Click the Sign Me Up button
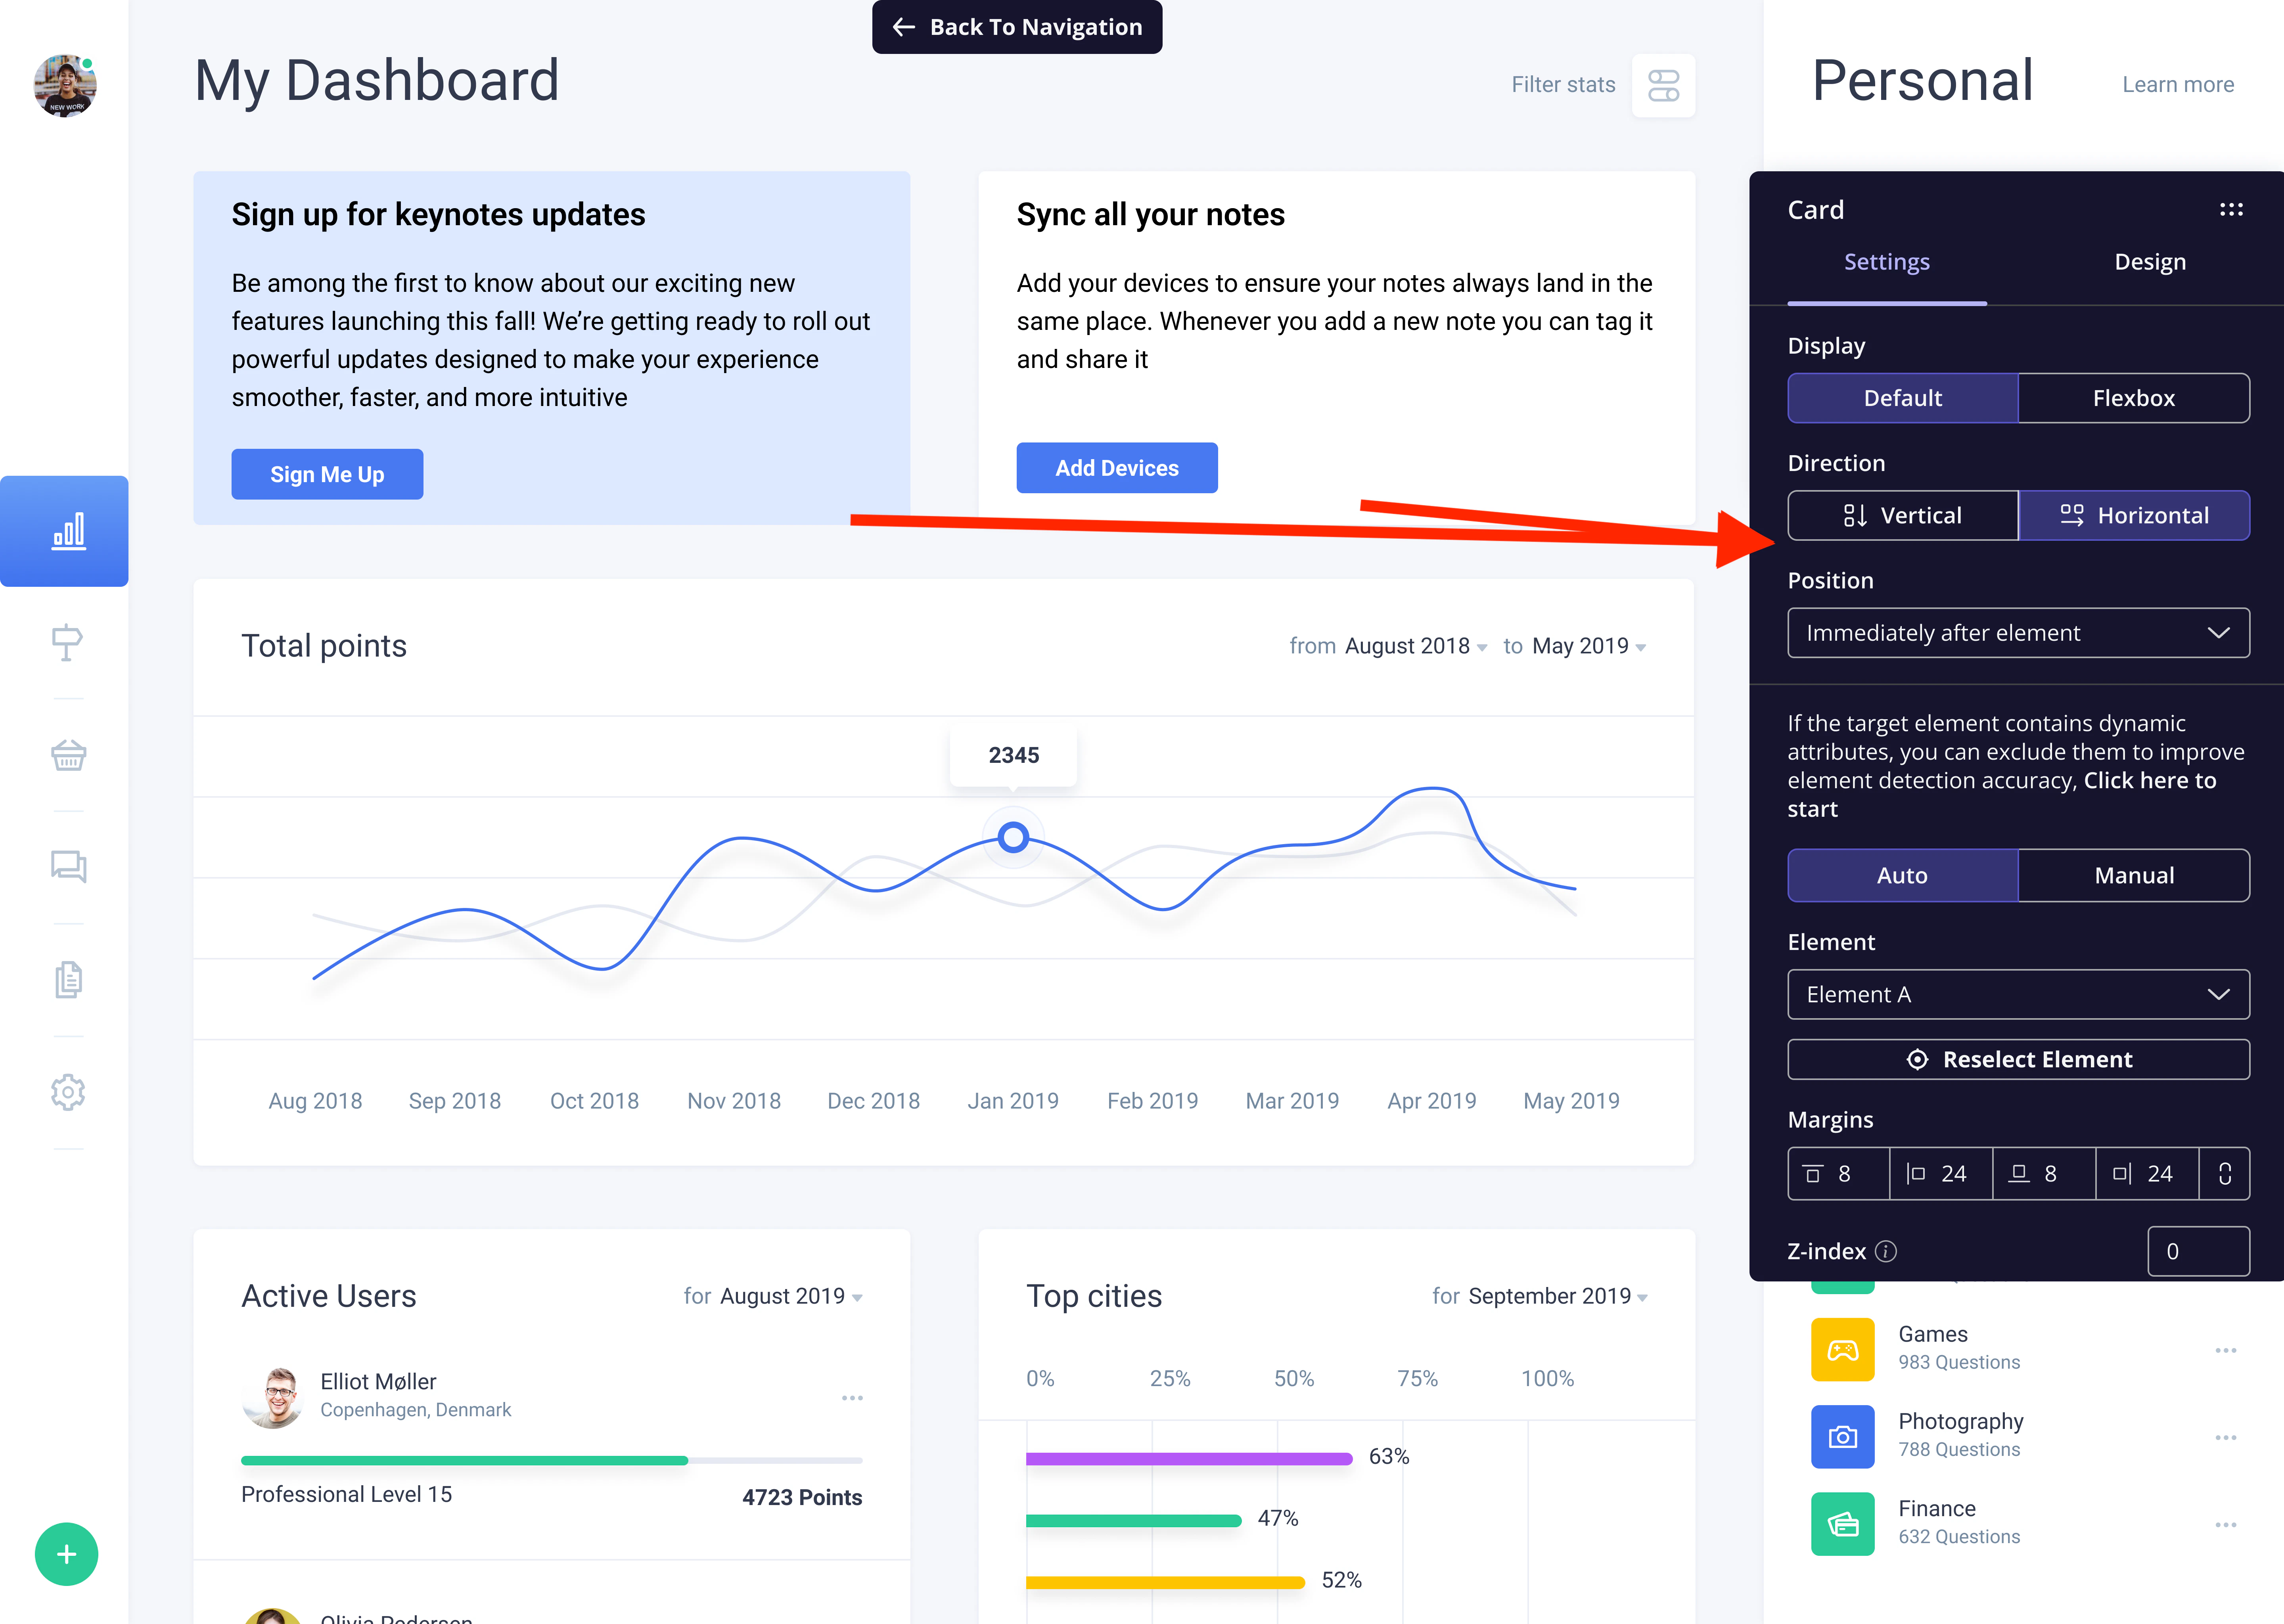2284x1624 pixels. tap(327, 474)
